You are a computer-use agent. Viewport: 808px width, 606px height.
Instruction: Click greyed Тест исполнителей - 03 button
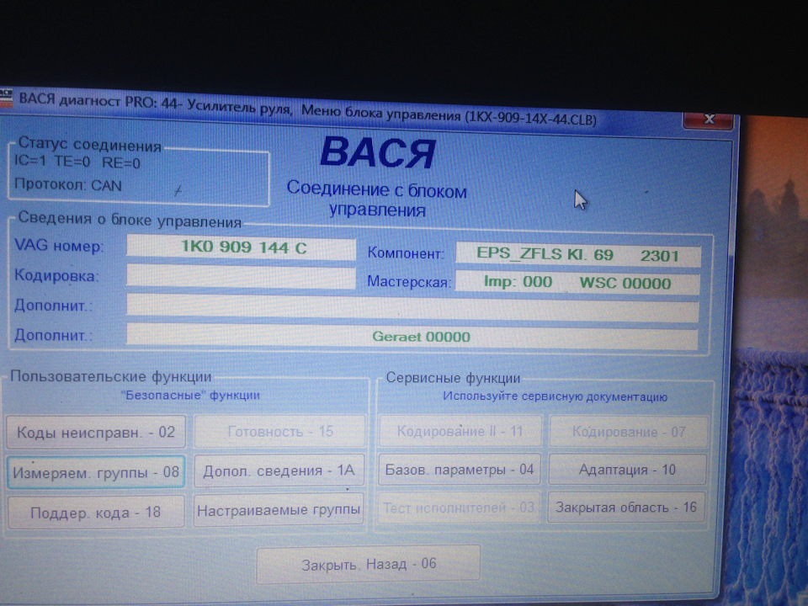[458, 508]
